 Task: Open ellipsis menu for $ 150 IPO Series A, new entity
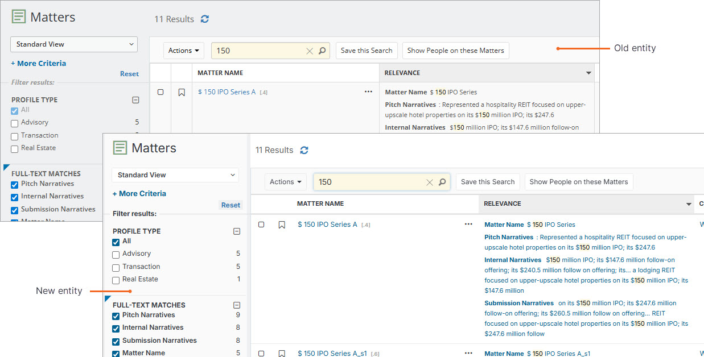pos(468,224)
